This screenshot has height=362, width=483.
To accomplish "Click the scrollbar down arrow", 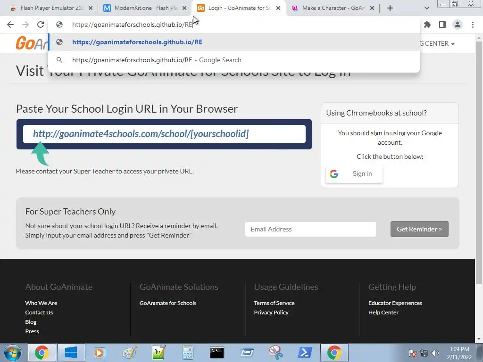I will tap(479, 339).
